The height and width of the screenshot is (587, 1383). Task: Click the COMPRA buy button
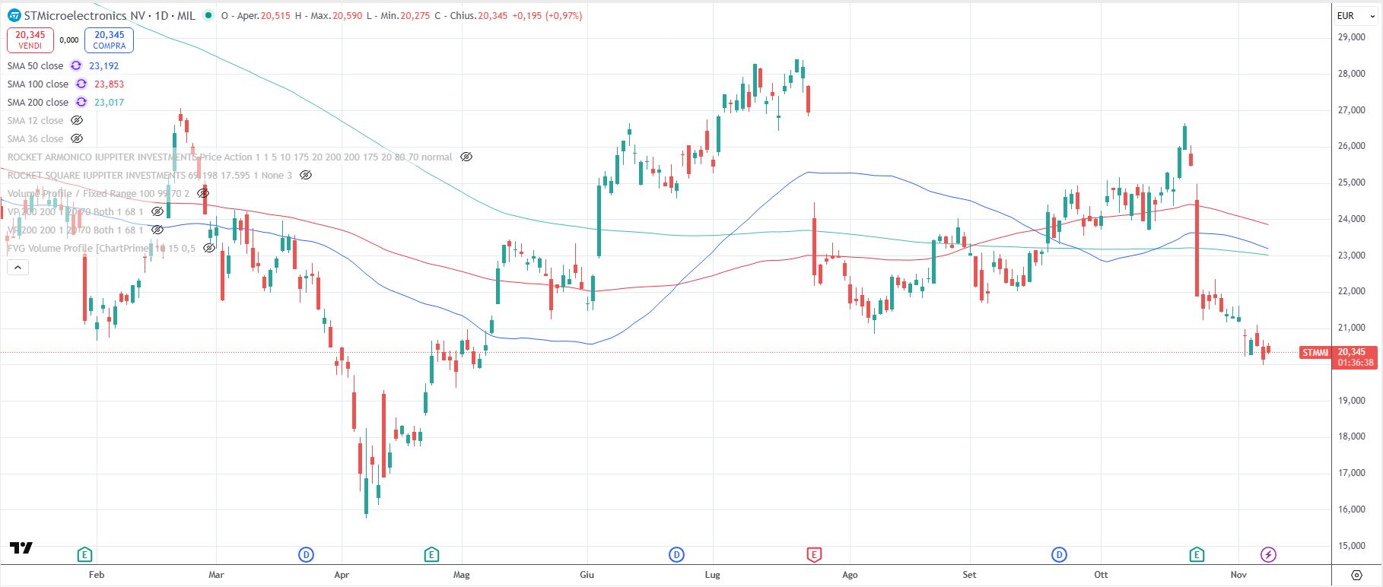coord(109,40)
